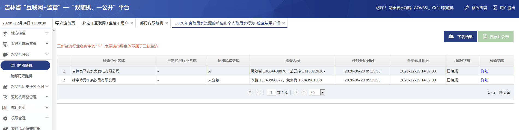519x130 pixels.
Task: Click the 检查企业名称 column header
Action: 114,61
